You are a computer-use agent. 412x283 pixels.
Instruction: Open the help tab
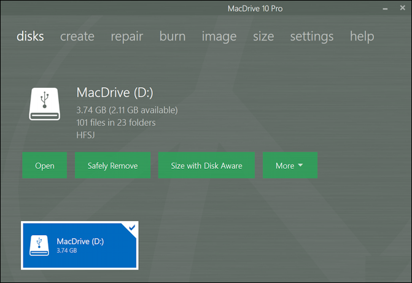[362, 36]
